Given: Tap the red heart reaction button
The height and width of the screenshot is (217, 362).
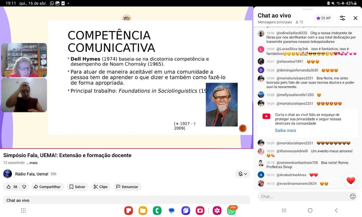Looking at the screenshot, I should (351, 180).
